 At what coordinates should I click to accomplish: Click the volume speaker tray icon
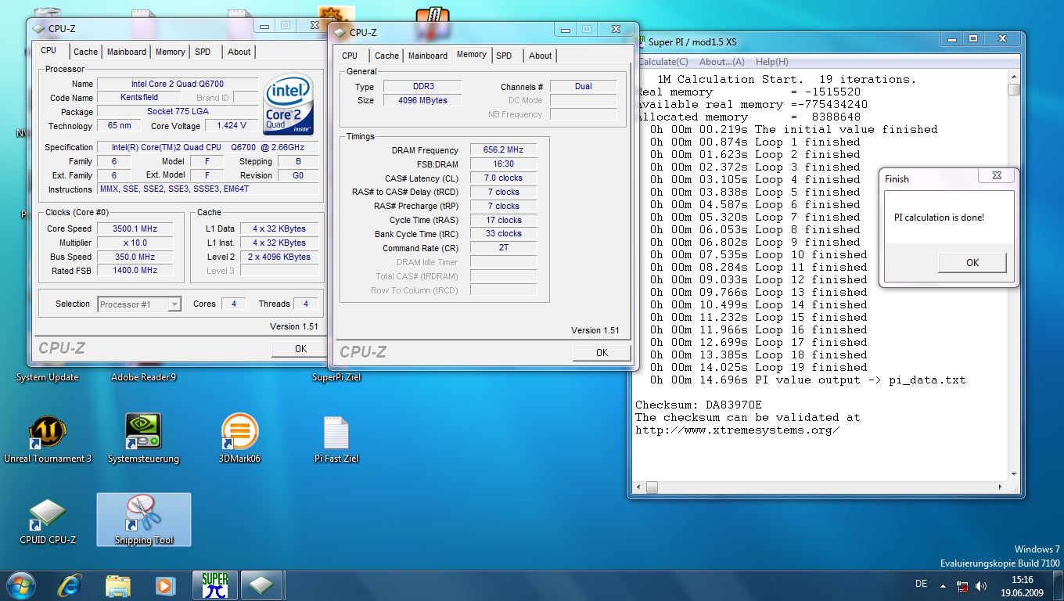(981, 585)
